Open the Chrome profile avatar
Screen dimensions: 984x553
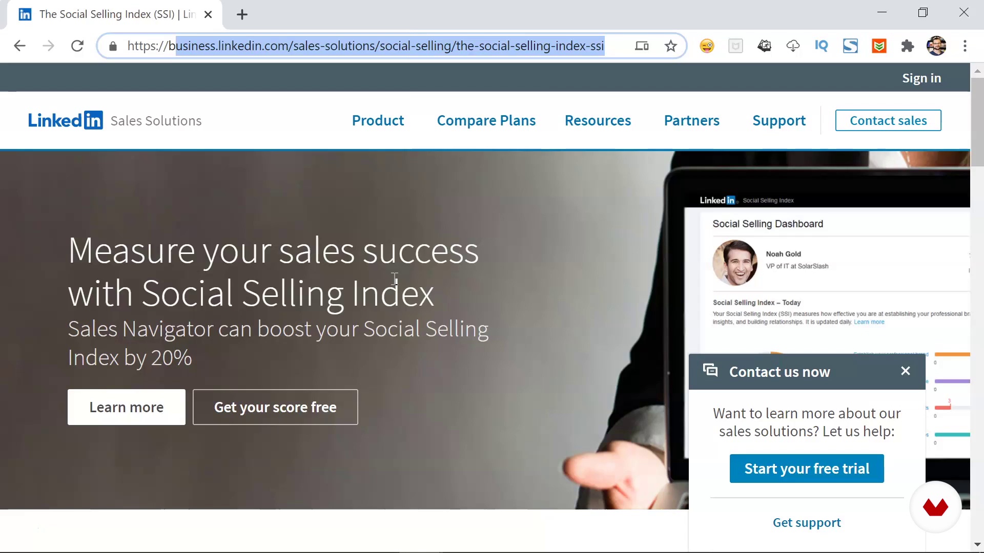coord(936,46)
